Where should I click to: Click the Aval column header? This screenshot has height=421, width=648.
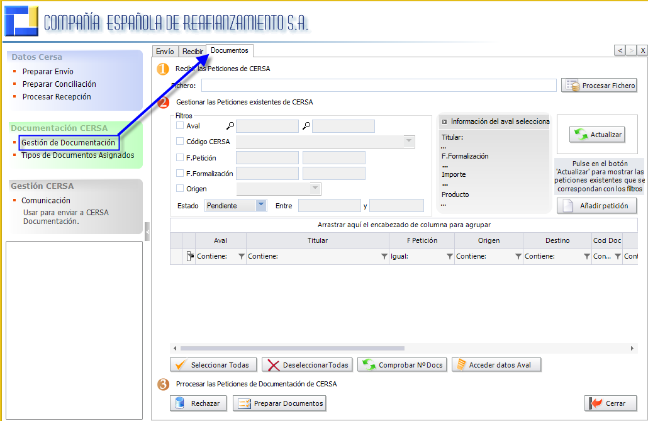coord(221,240)
